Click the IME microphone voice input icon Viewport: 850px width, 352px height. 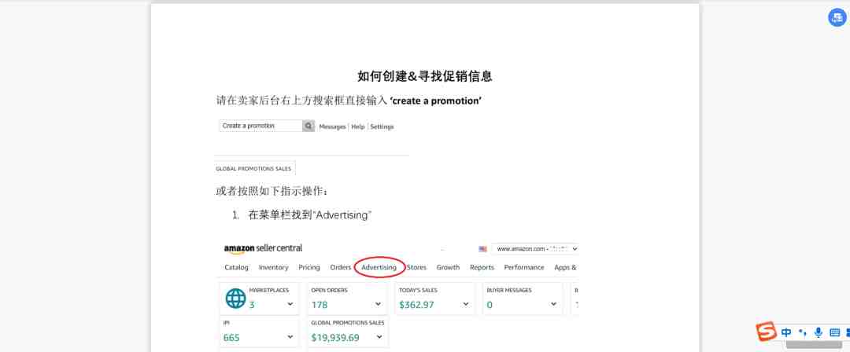pos(818,332)
